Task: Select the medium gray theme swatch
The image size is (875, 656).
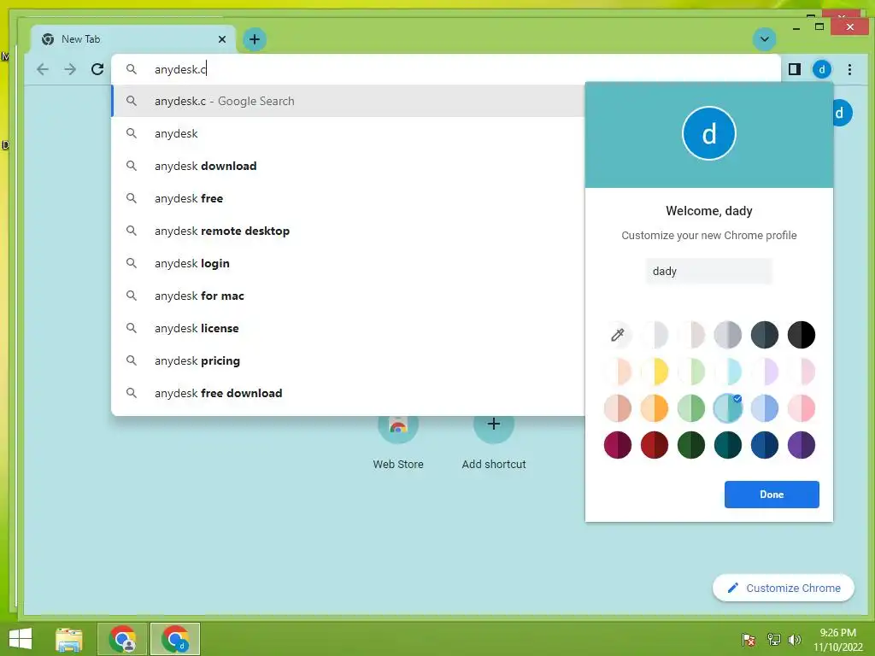Action: click(727, 335)
